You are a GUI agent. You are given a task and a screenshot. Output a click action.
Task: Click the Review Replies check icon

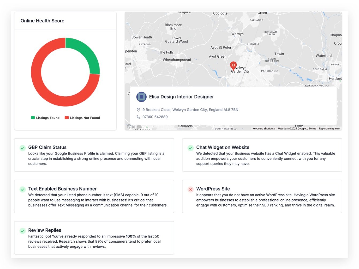[23, 231]
